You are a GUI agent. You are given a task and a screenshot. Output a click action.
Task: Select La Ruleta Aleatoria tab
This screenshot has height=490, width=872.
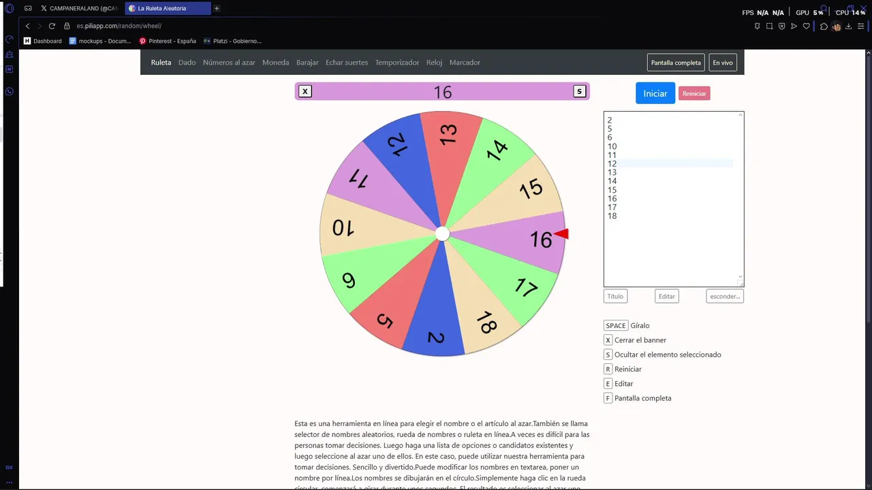(168, 8)
